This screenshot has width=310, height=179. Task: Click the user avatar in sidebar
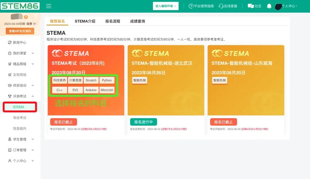17,17
